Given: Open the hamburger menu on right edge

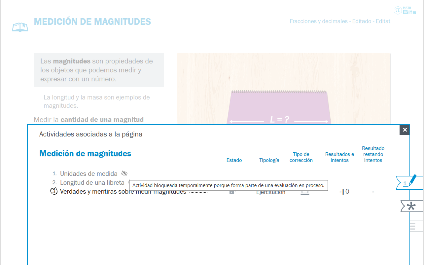Looking at the screenshot, I should (412, 226).
